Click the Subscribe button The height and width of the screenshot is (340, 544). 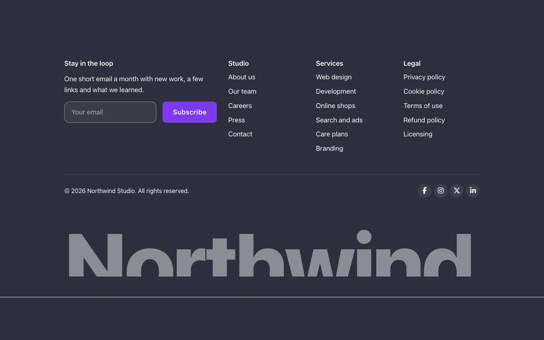click(x=189, y=112)
